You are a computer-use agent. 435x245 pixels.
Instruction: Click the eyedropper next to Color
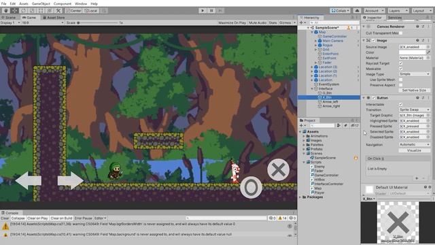pos(428,52)
